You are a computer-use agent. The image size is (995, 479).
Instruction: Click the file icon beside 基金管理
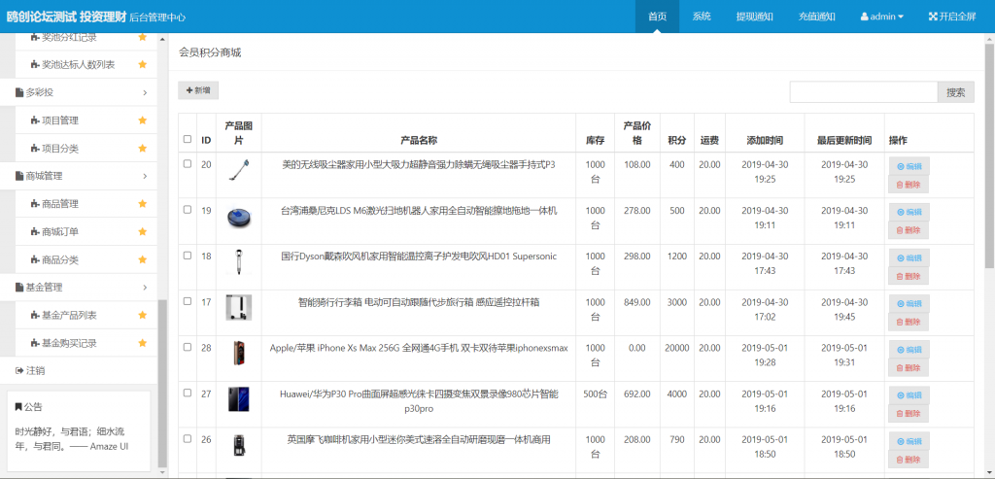tap(19, 288)
